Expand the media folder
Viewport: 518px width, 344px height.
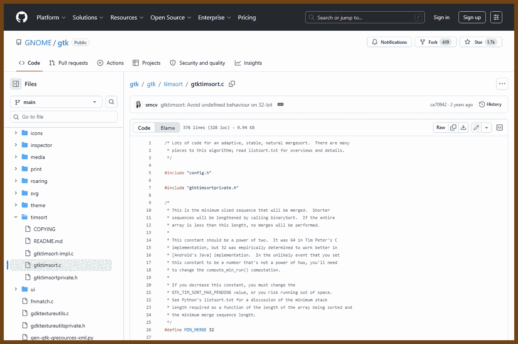tap(16, 157)
